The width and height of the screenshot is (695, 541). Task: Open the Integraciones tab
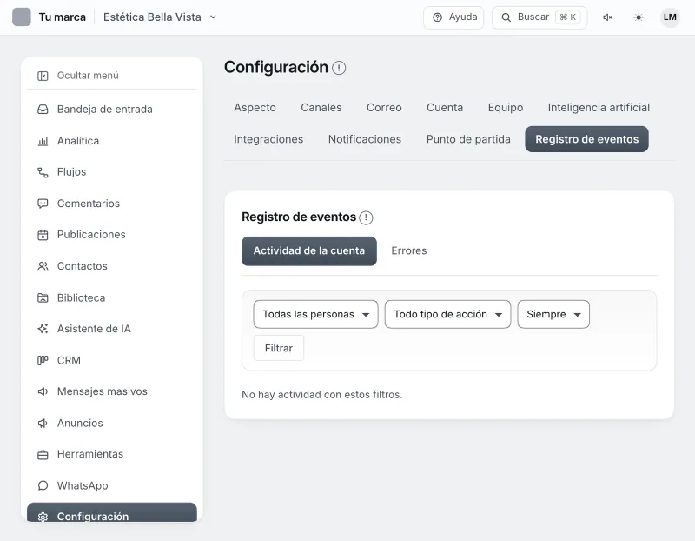[268, 139]
